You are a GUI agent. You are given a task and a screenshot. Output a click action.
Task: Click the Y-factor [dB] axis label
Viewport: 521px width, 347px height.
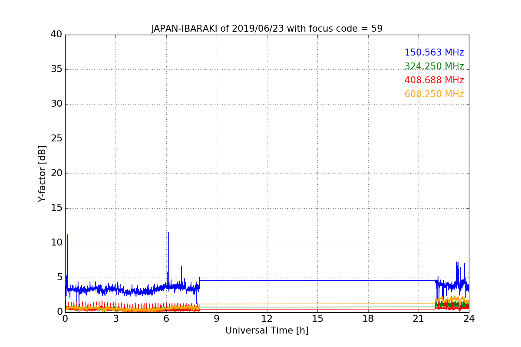pyautogui.click(x=42, y=173)
